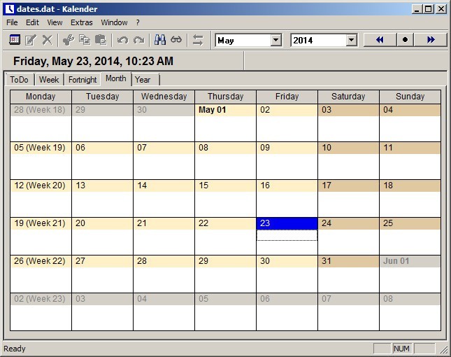Go to next month with double-right arrows
Viewport: 451px width, 357px height.
pyautogui.click(x=431, y=40)
